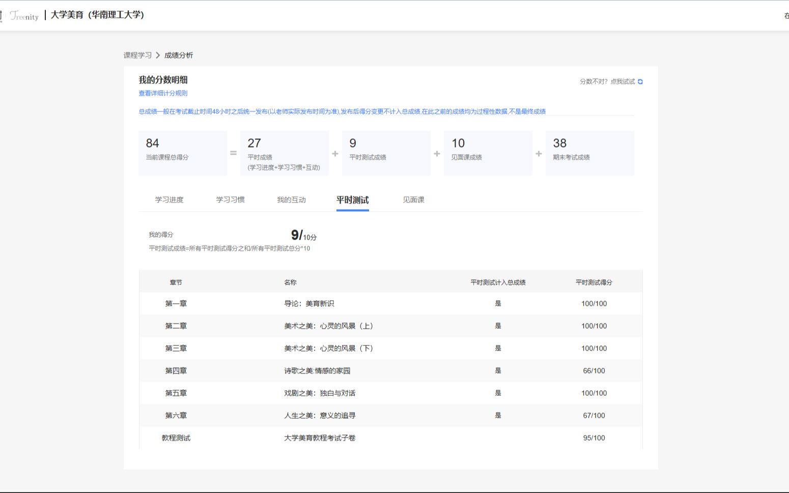Click the 平时测试计入总成绩 column header
Viewport: 789px width, 493px height.
pos(498,282)
